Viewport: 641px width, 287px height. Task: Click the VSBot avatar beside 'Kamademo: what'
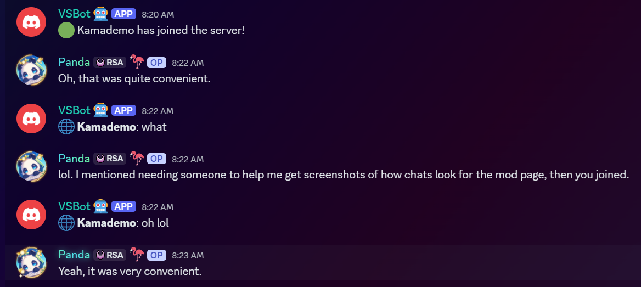[x=31, y=118]
